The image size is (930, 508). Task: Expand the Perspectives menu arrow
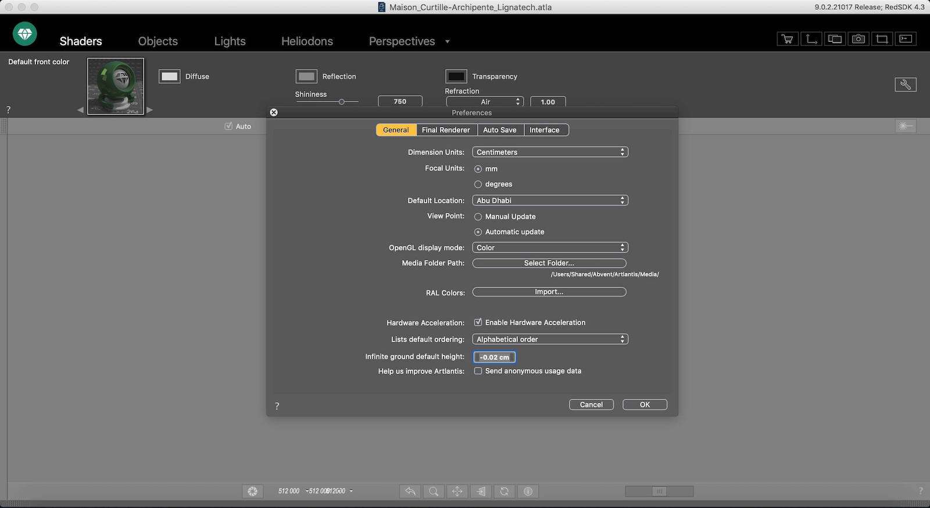(447, 42)
